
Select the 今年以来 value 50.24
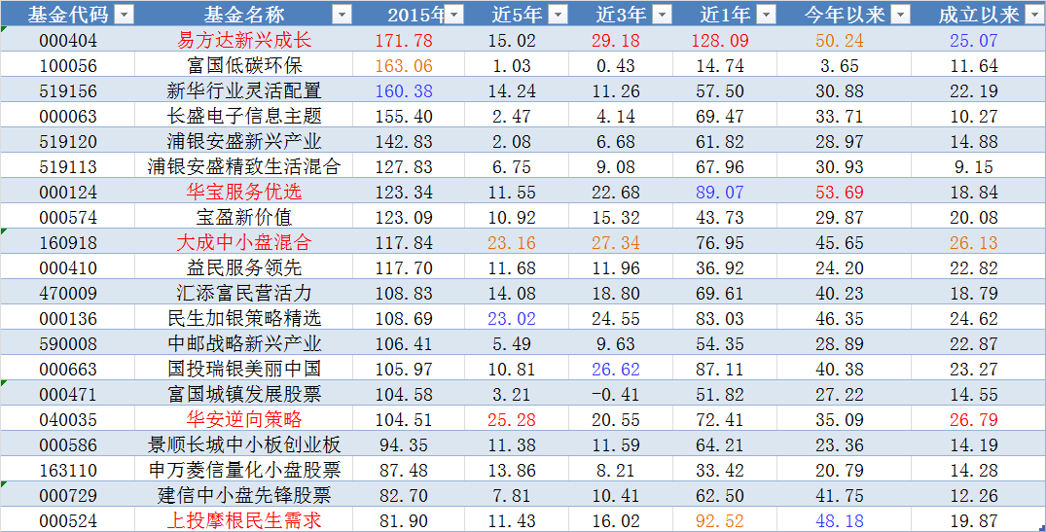[x=839, y=41]
